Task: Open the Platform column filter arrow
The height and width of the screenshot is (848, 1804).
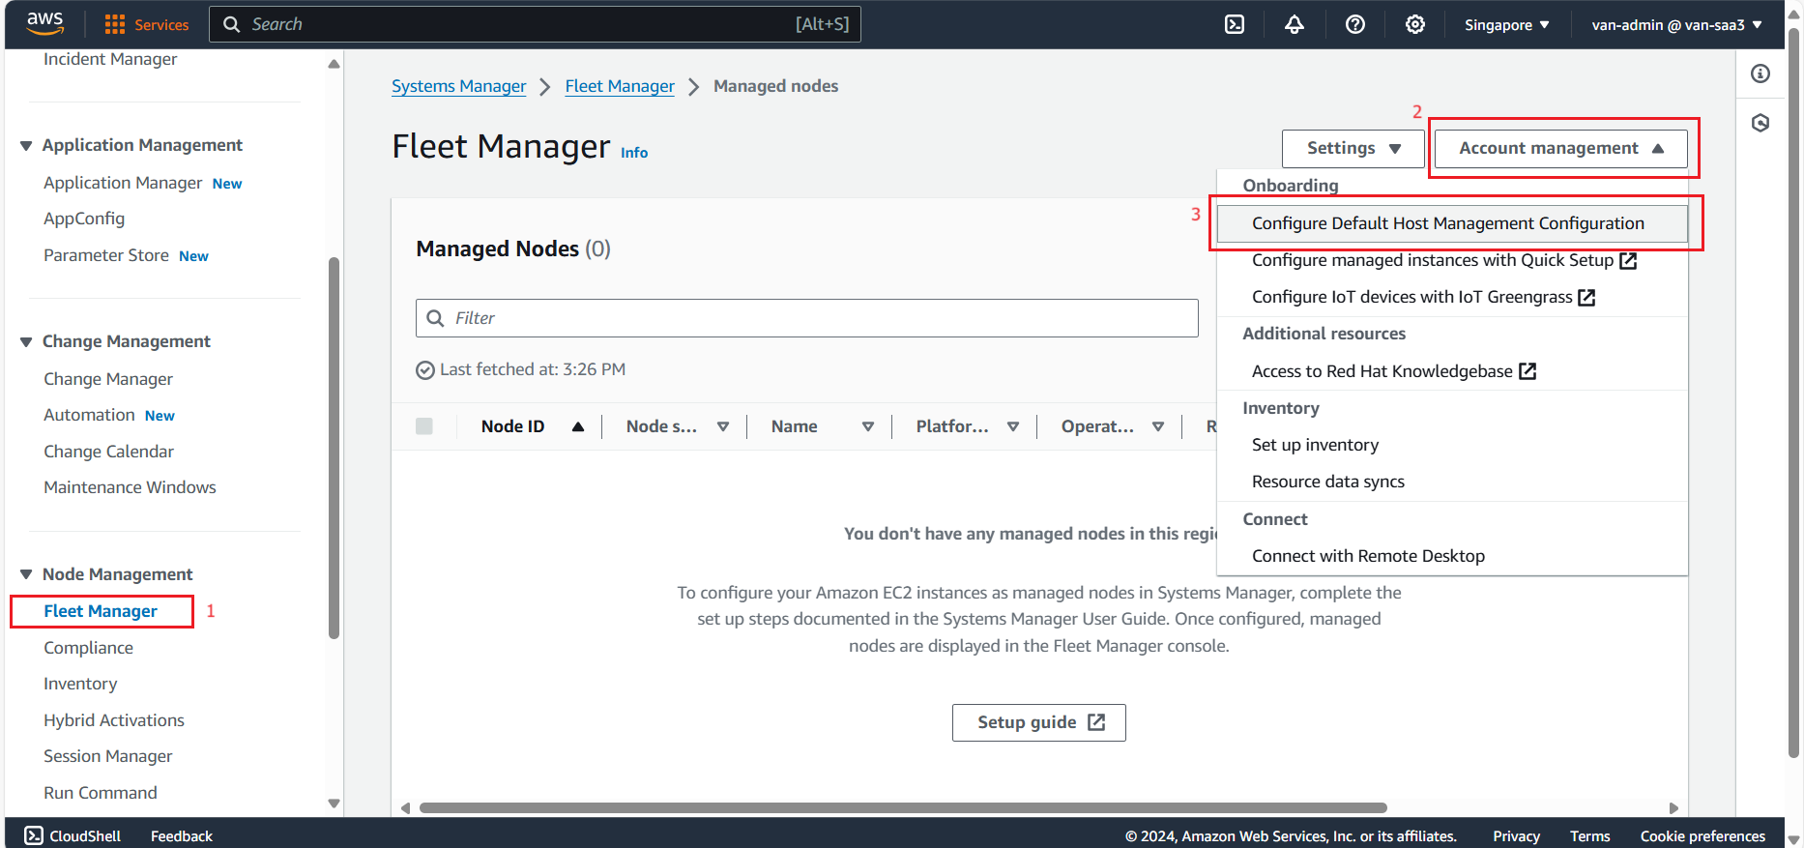Action: point(1013,426)
